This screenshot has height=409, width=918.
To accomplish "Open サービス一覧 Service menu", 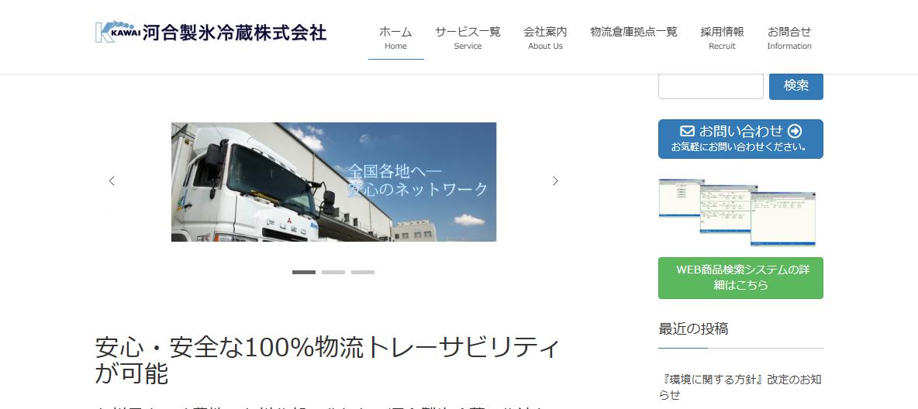I will point(468,38).
